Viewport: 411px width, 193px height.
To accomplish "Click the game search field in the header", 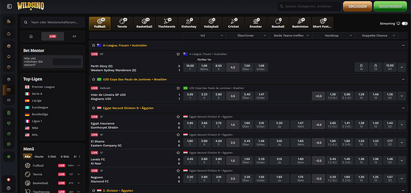I will pos(309,6).
